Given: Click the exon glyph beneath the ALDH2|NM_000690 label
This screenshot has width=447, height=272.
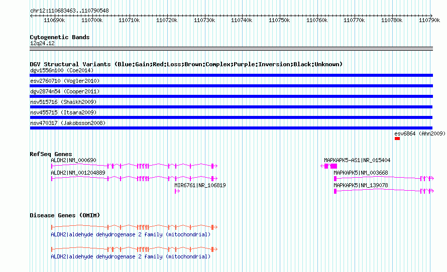Looking at the screenshot, I should (134, 166).
